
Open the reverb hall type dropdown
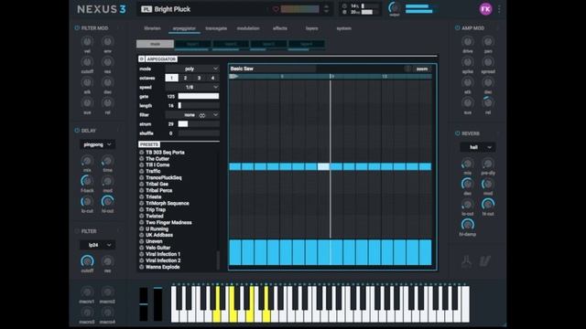[x=478, y=147]
